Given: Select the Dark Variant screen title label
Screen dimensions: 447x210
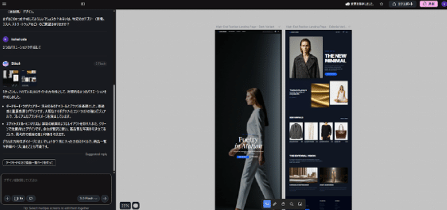Looking at the screenshot, I should (245, 27).
